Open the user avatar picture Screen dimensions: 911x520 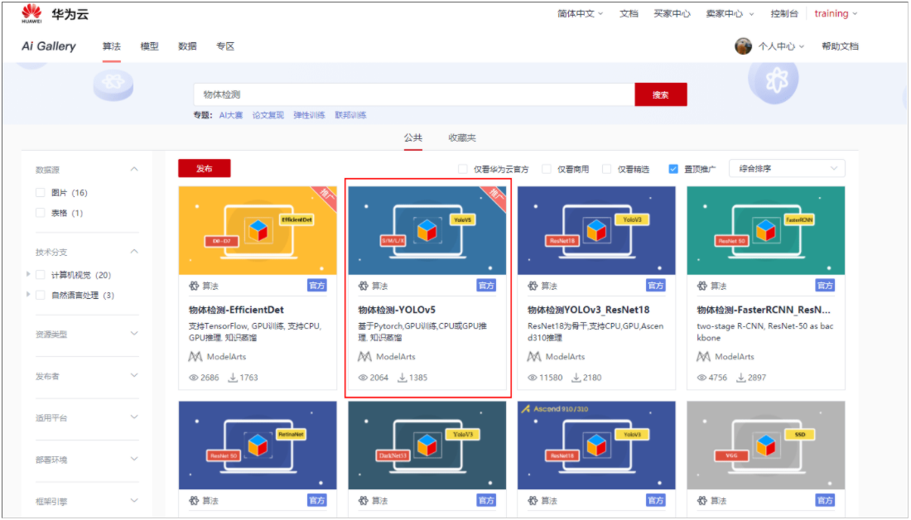743,46
